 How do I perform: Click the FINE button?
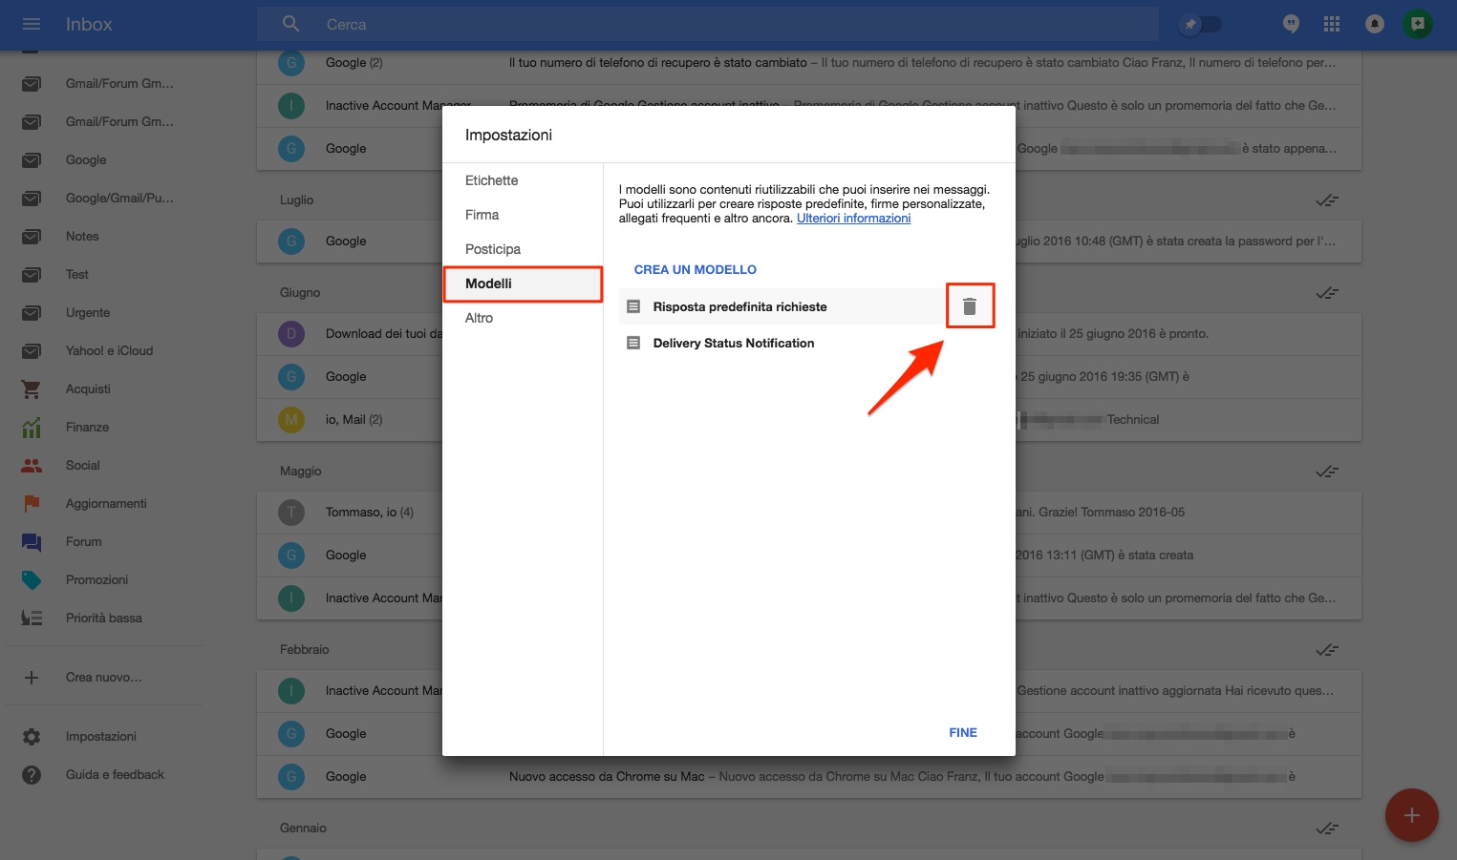(x=963, y=732)
